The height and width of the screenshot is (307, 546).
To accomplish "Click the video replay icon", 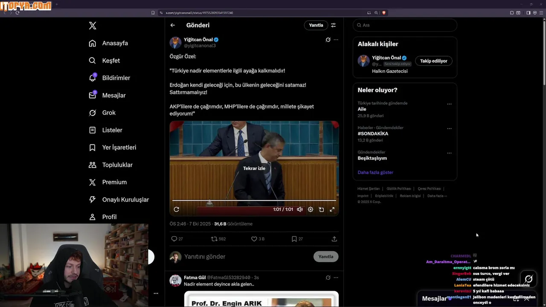I will [x=177, y=209].
